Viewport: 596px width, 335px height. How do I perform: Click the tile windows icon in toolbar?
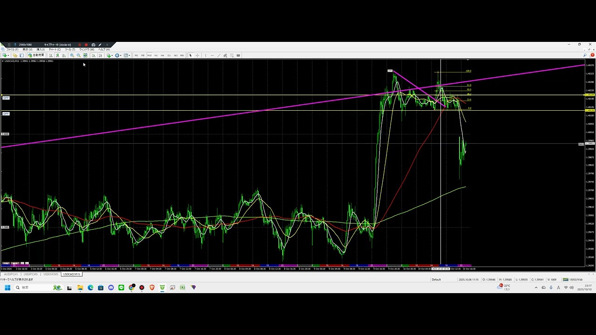pos(85,55)
